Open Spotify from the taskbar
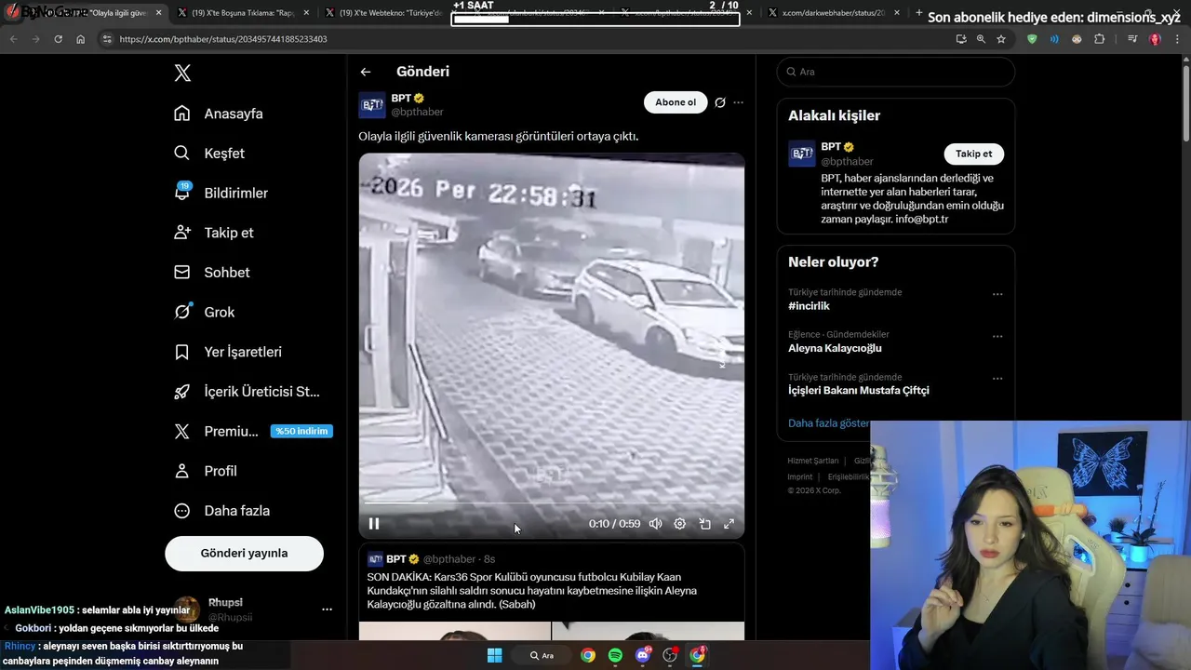The width and height of the screenshot is (1191, 670). [x=615, y=655]
